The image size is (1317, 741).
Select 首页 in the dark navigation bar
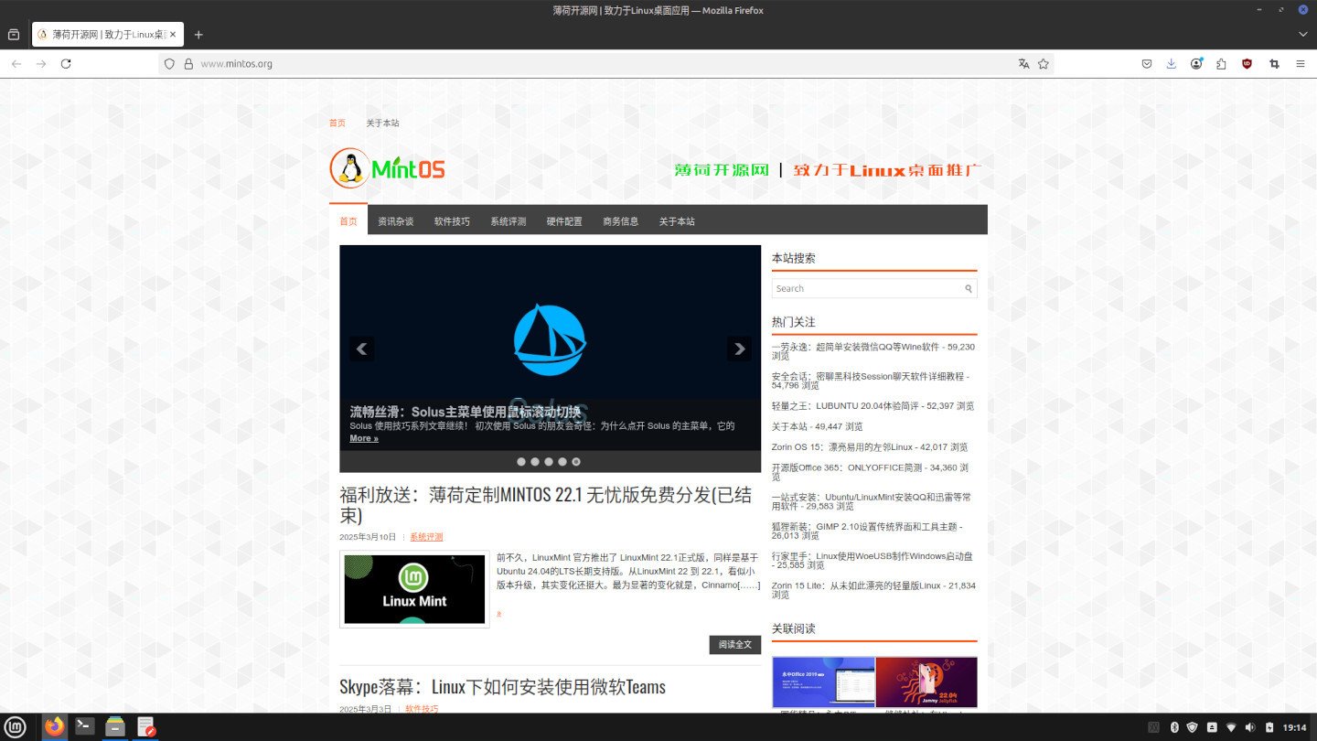[x=348, y=221]
